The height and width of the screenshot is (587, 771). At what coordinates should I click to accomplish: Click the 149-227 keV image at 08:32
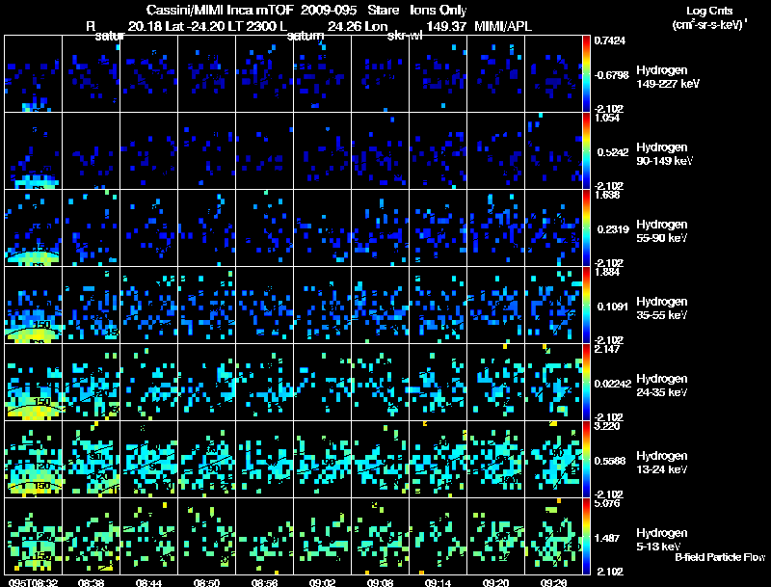(x=33, y=73)
